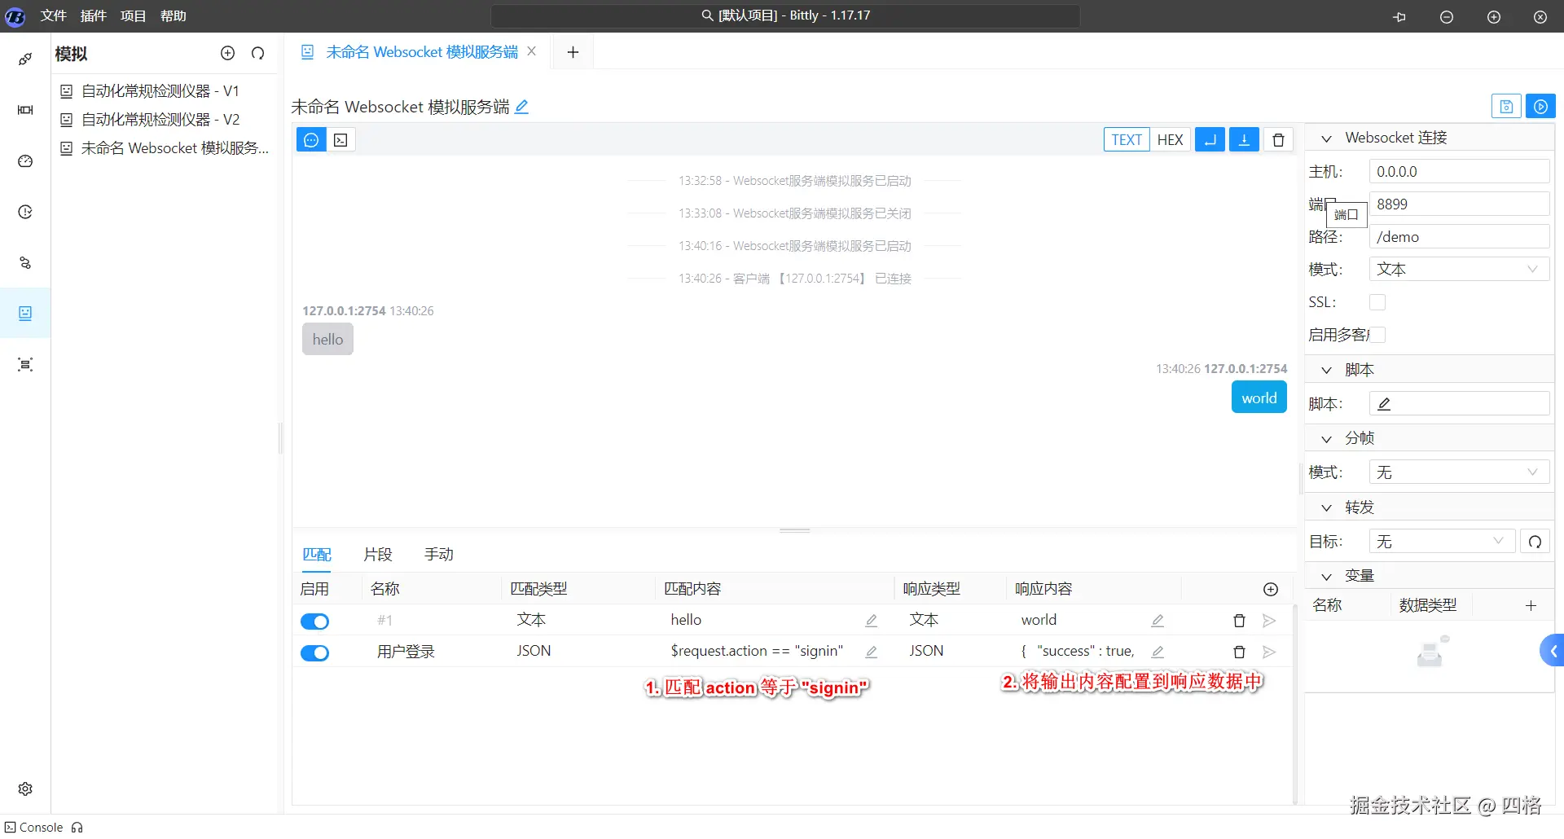Select 未命名 Websocket 模拟服务 list item
Image resolution: width=1564 pixels, height=839 pixels.
pos(166,148)
